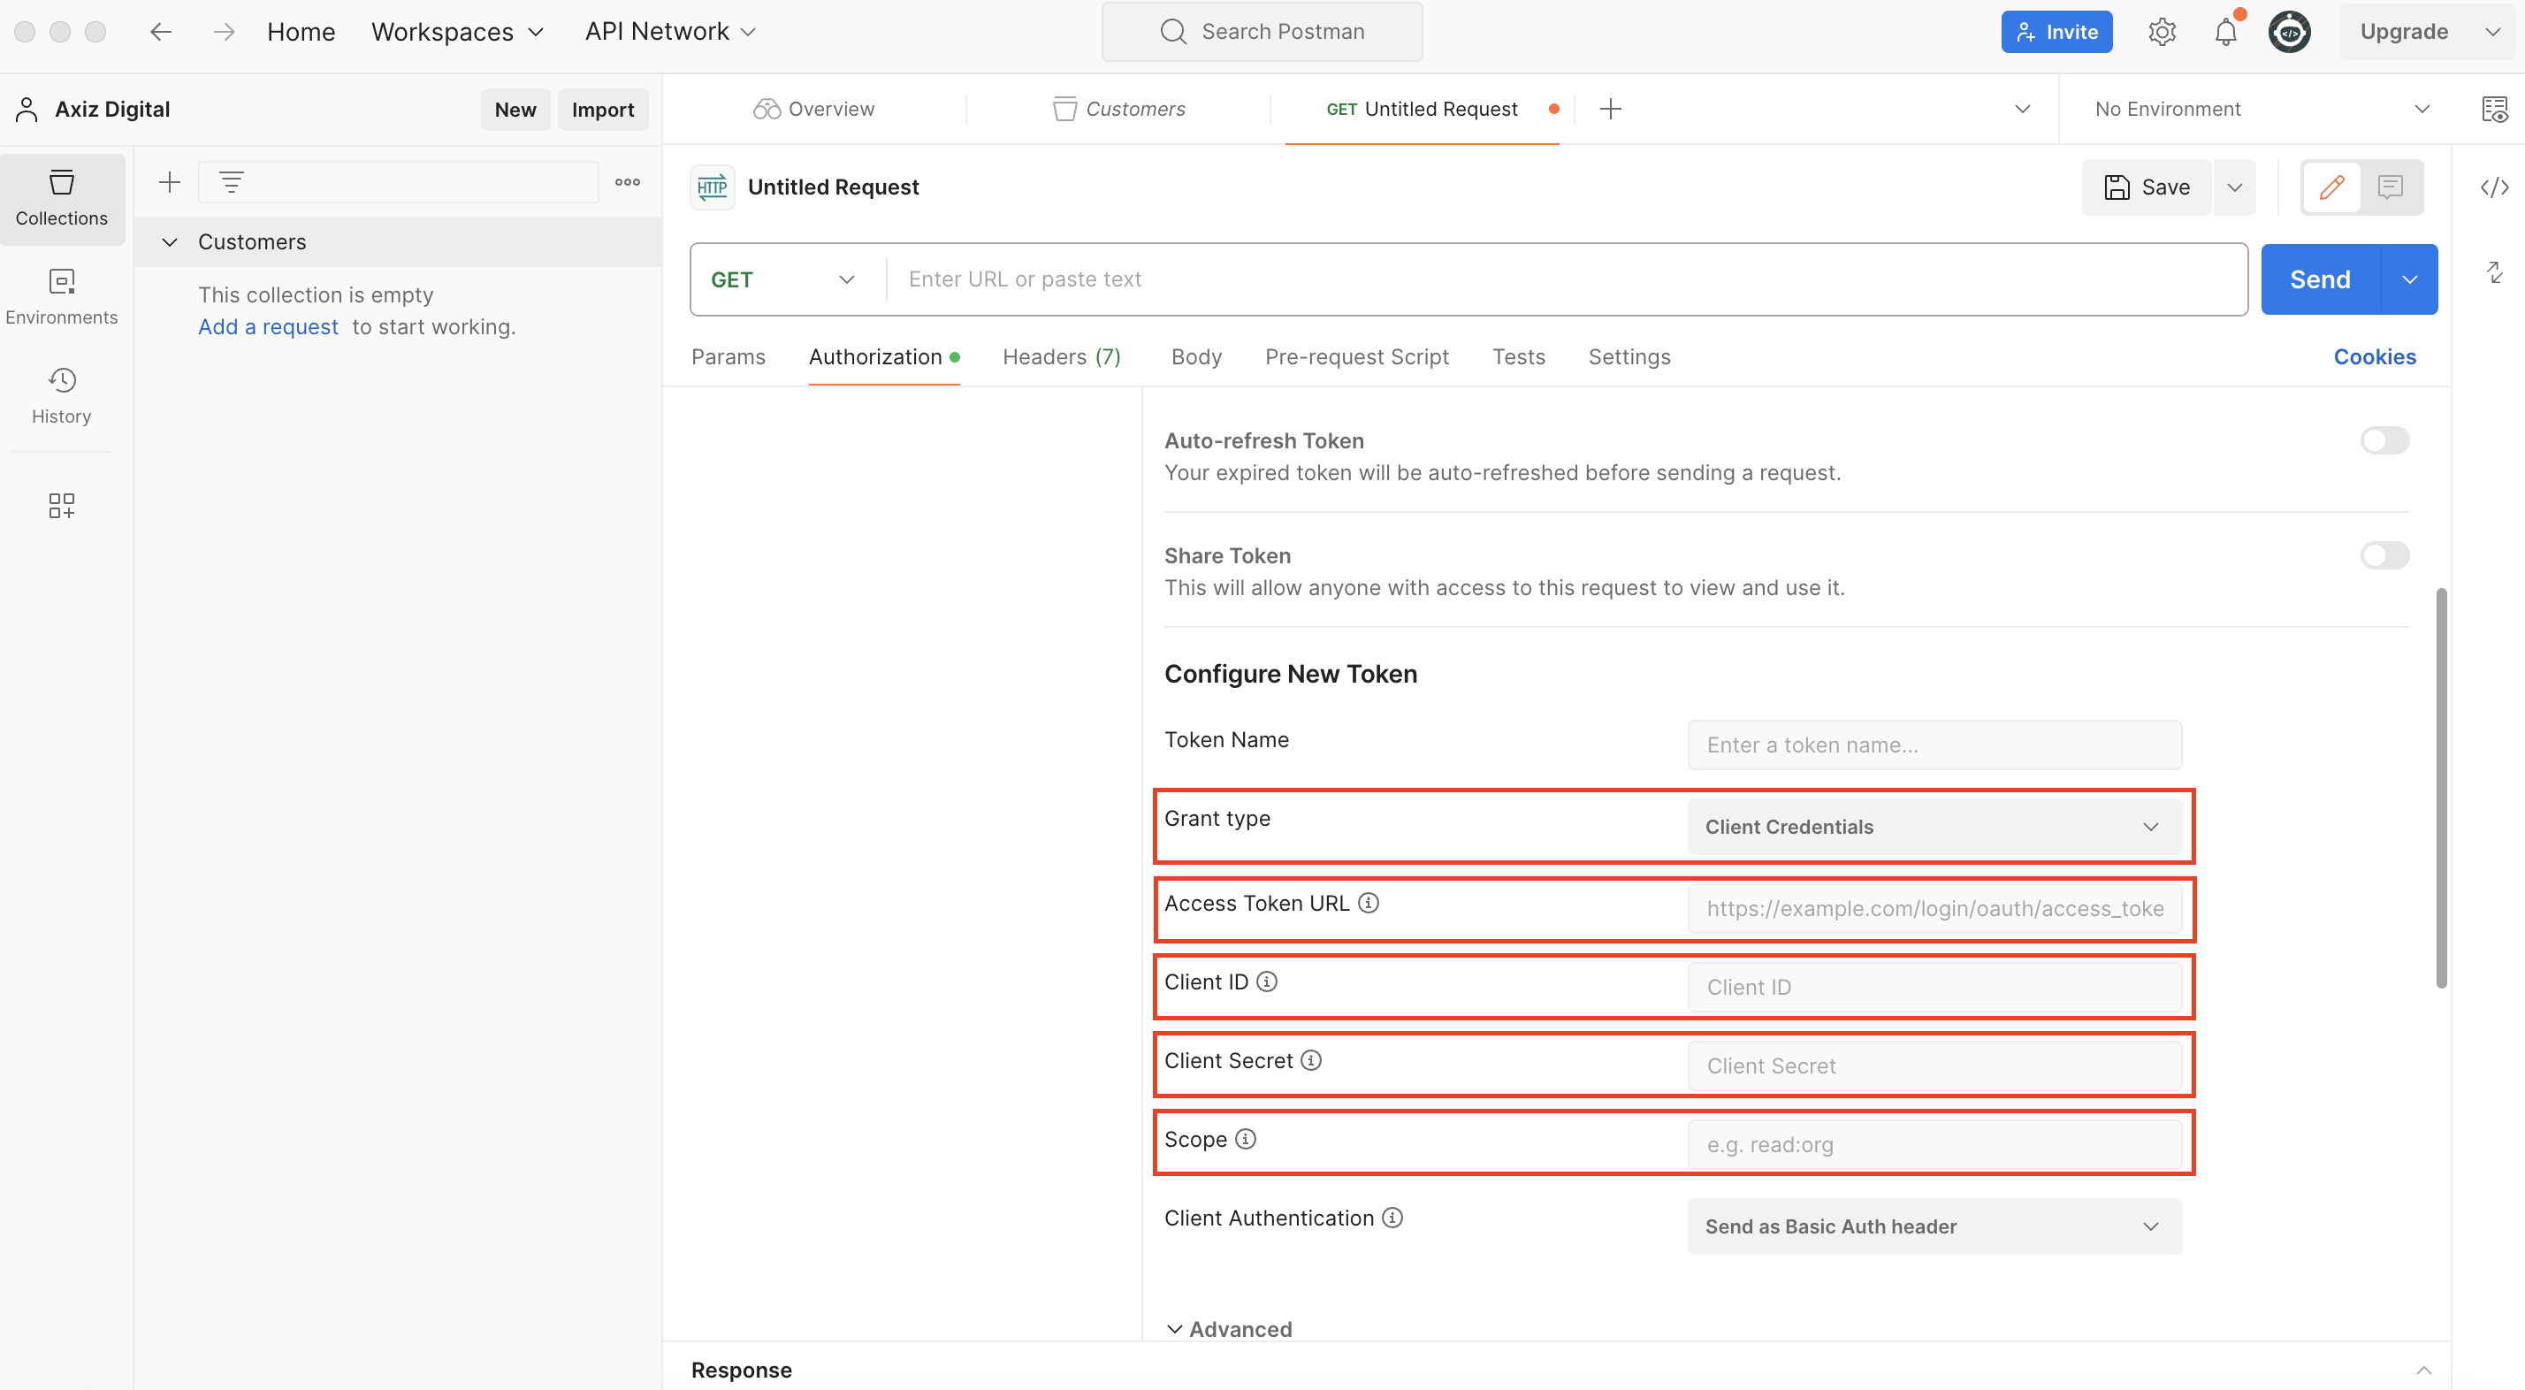Click the Search Postman field
2525x1390 pixels.
pos(1262,31)
